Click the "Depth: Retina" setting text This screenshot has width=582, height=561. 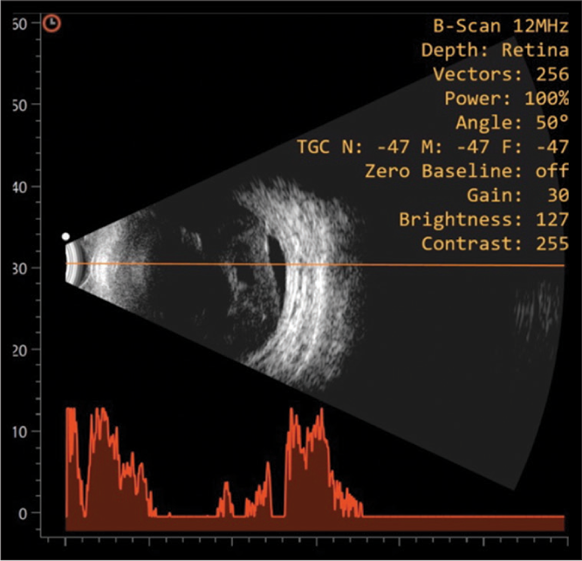click(x=495, y=51)
